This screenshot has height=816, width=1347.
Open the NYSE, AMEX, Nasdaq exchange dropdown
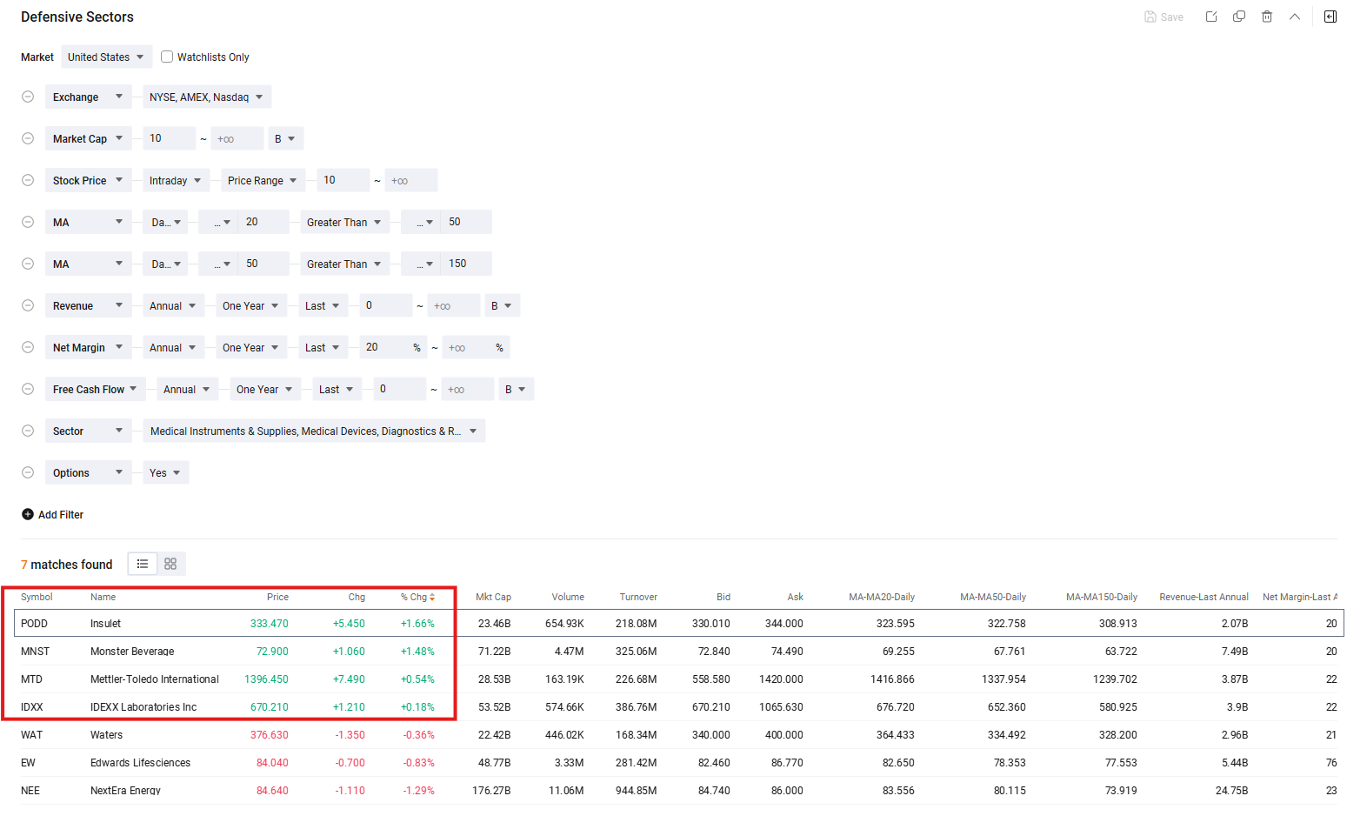pyautogui.click(x=207, y=97)
